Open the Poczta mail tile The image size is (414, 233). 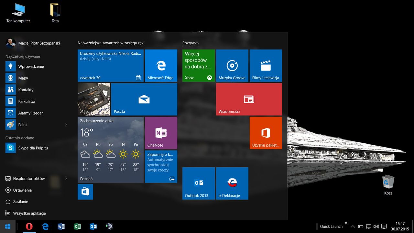point(144,99)
